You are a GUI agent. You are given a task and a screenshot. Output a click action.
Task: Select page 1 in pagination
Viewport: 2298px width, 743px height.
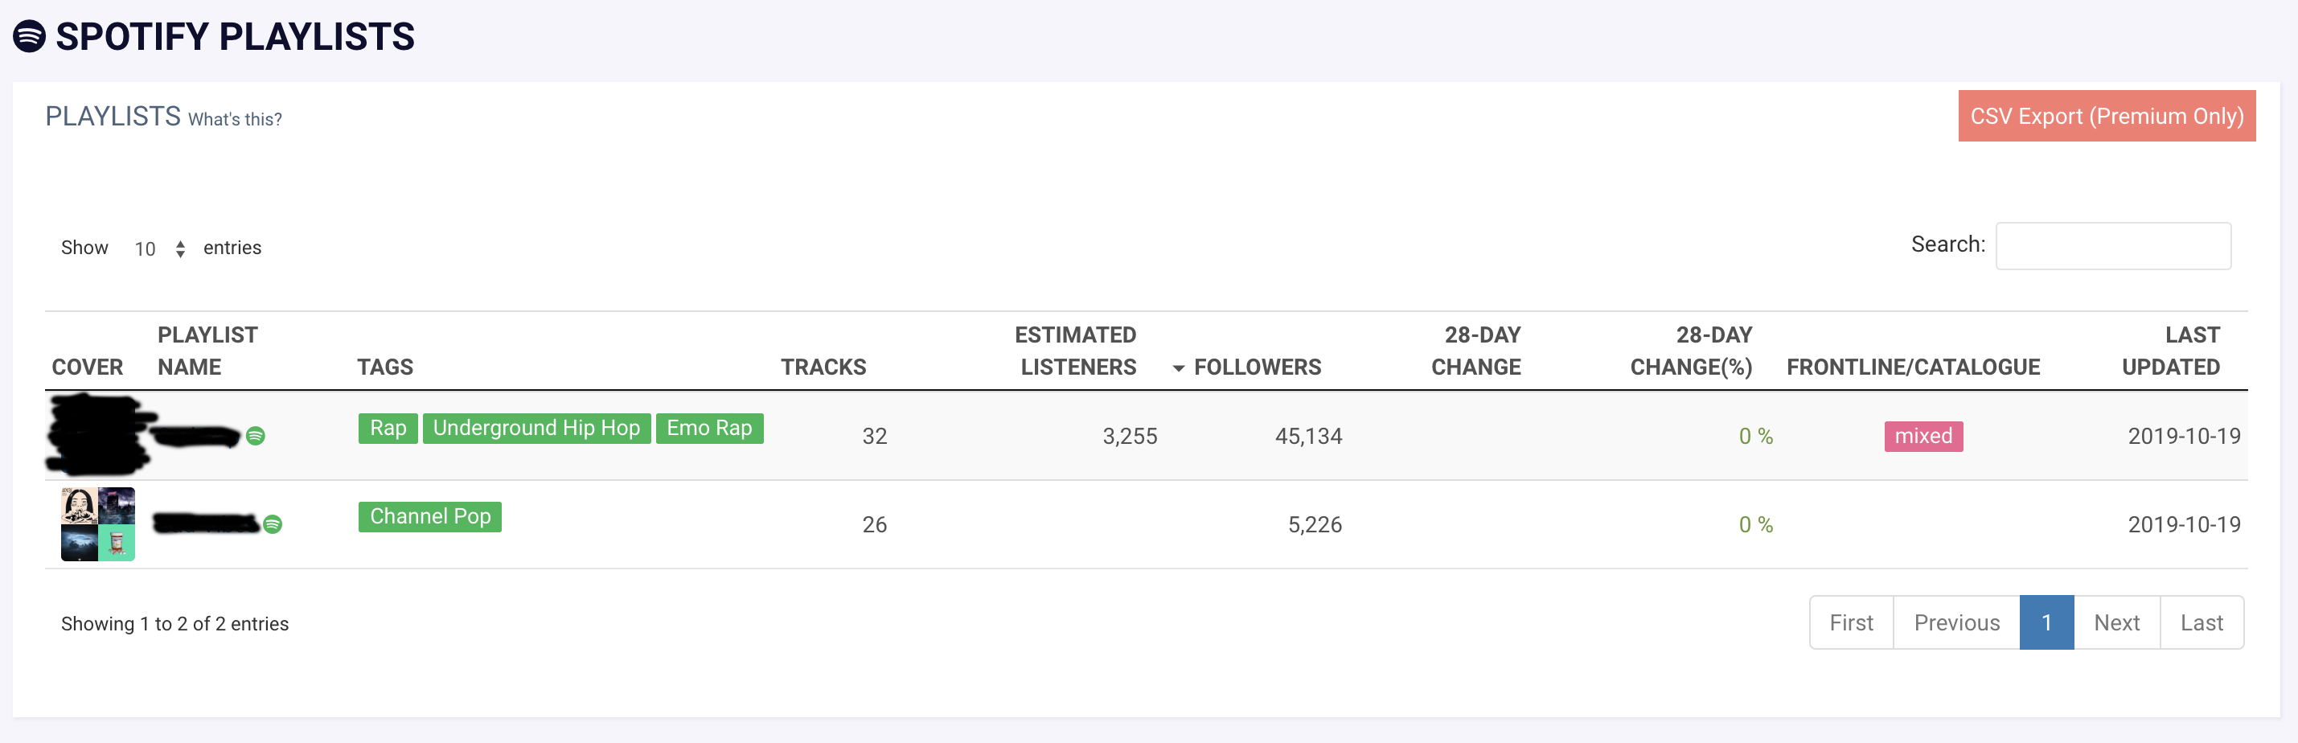2046,622
